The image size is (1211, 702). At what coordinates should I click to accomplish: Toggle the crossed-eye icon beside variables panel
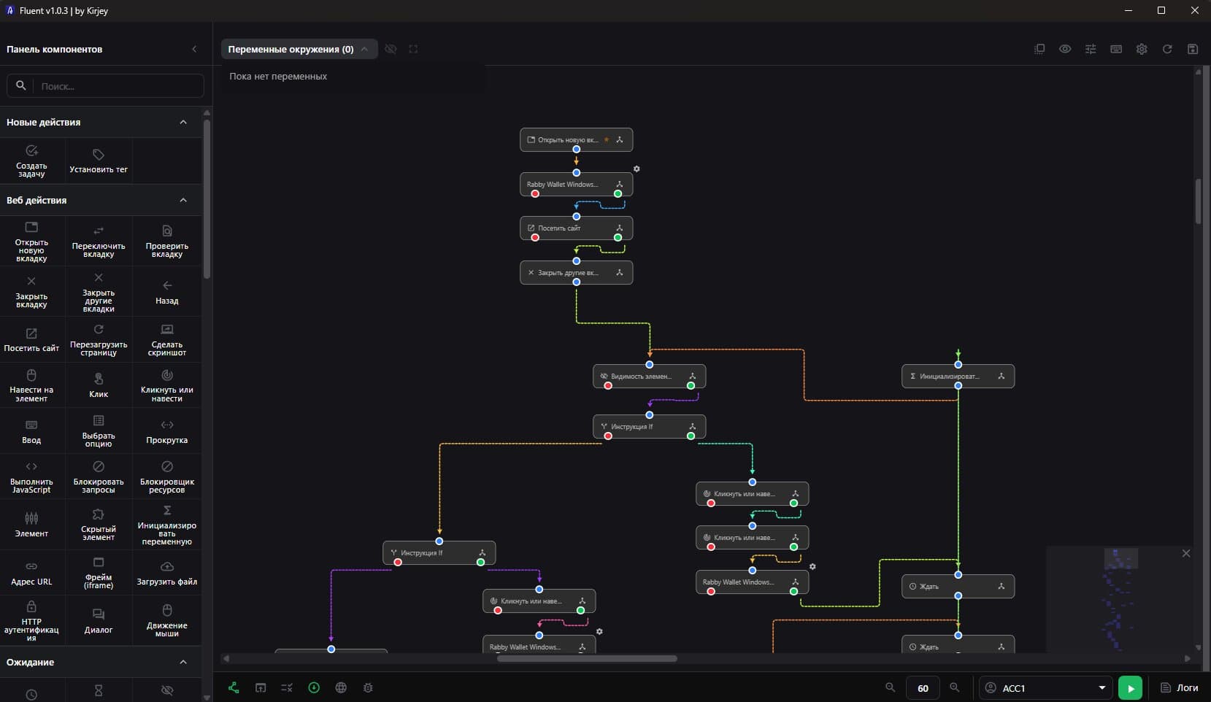pyautogui.click(x=391, y=49)
